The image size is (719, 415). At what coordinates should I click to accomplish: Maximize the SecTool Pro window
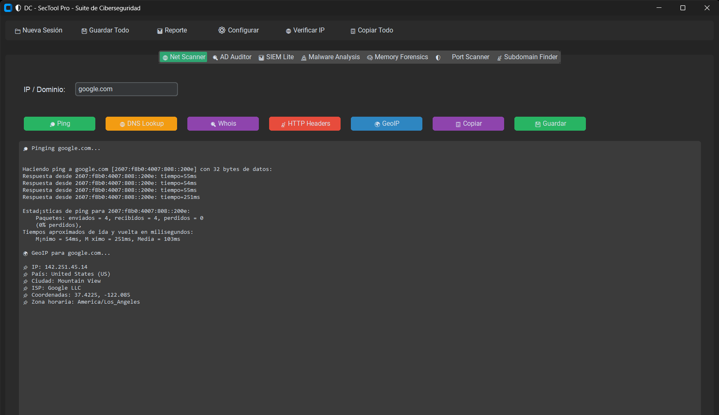683,8
